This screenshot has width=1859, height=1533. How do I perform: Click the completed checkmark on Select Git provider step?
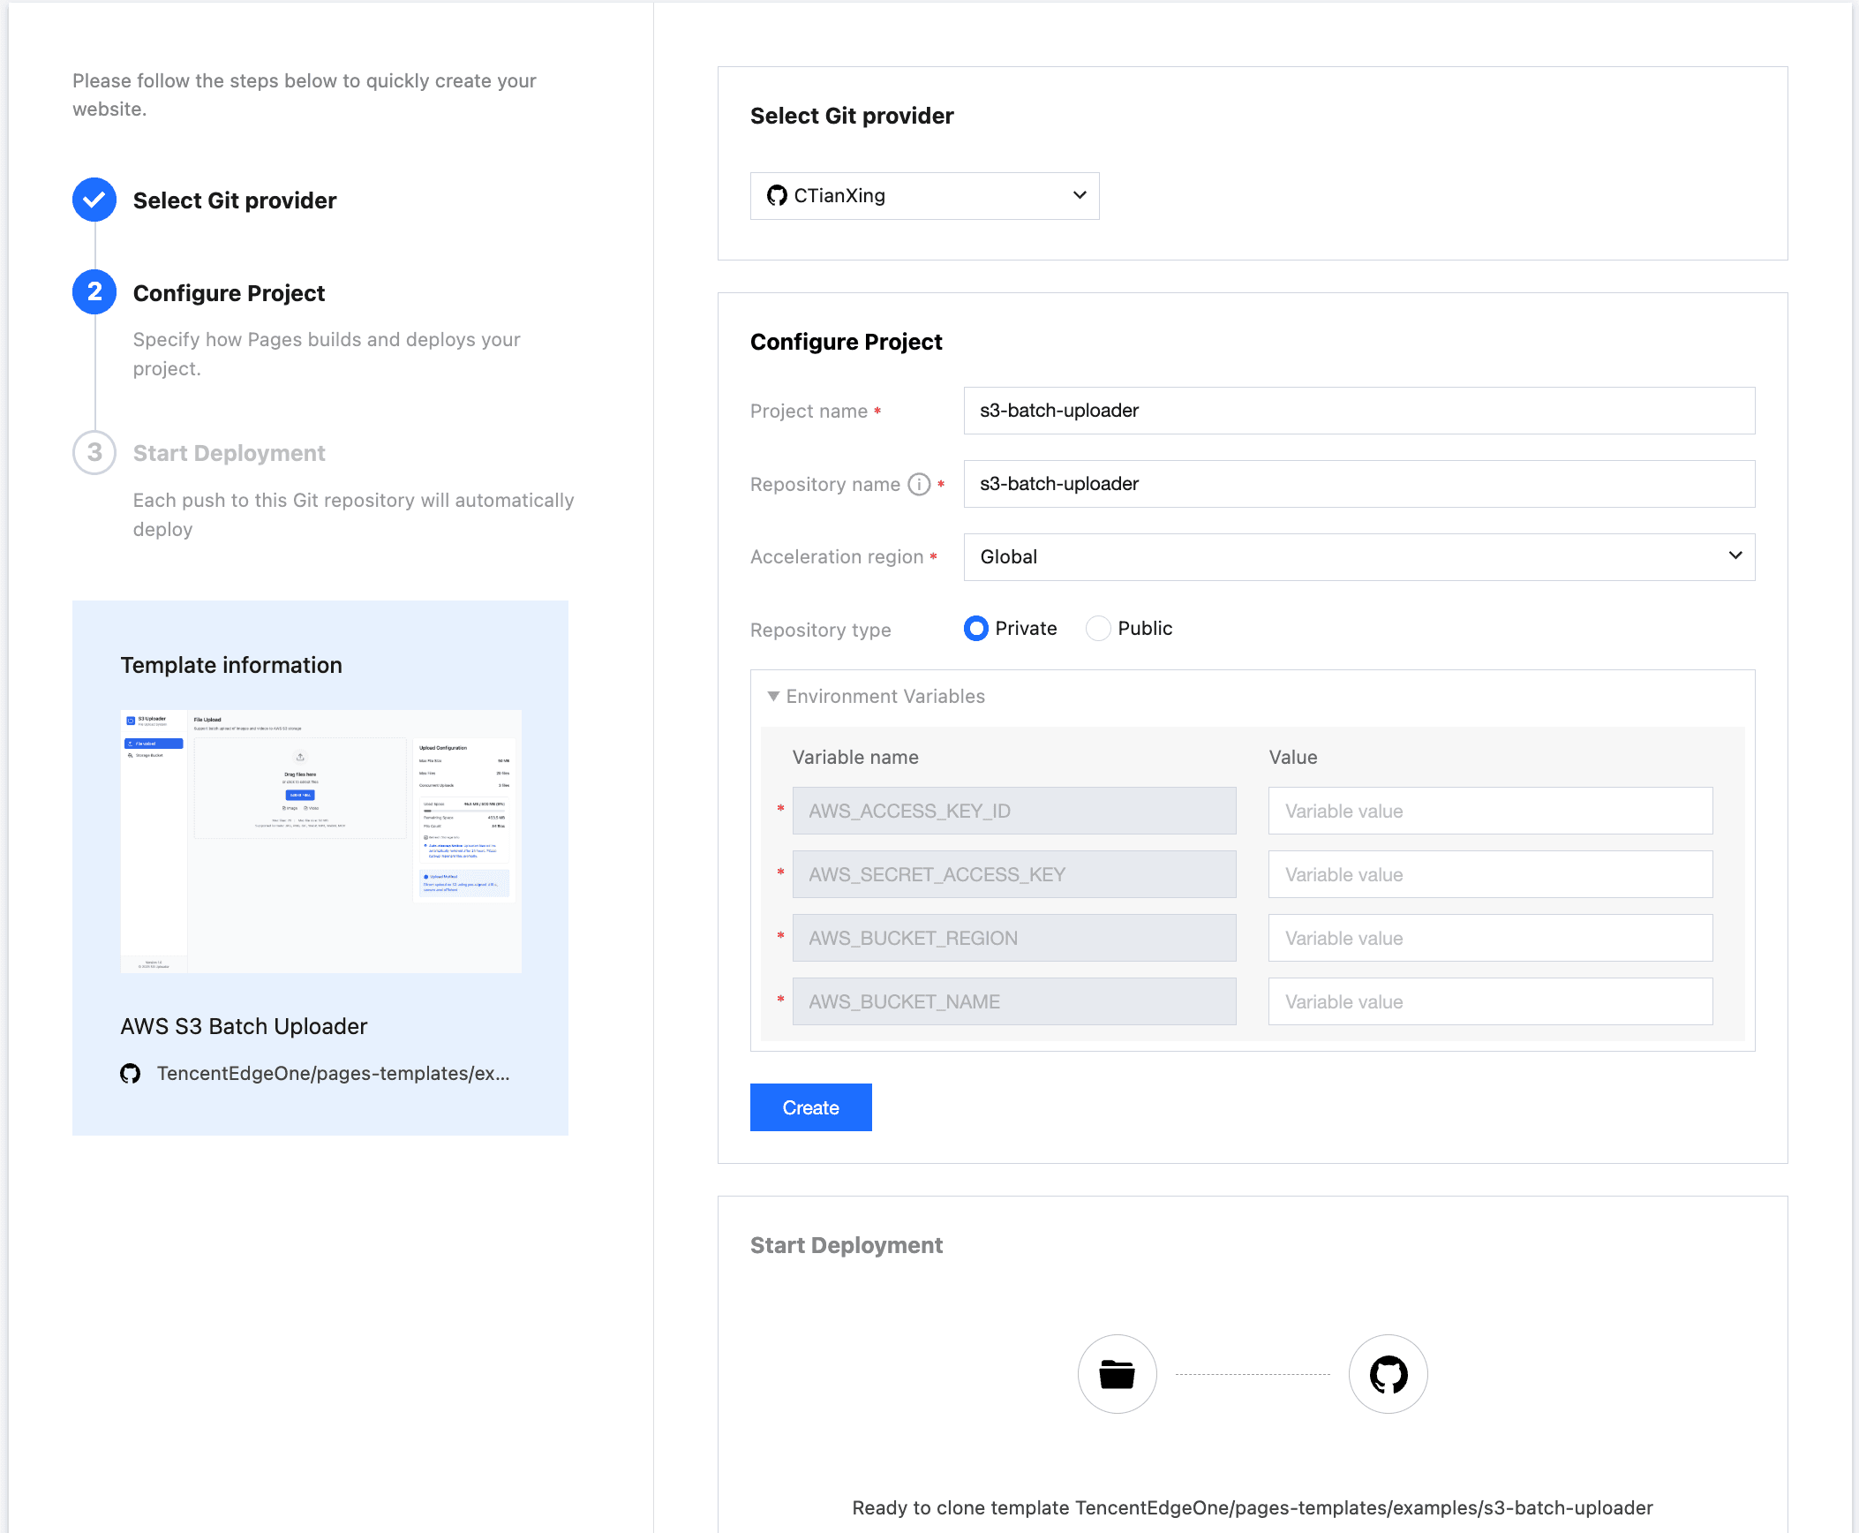click(94, 200)
